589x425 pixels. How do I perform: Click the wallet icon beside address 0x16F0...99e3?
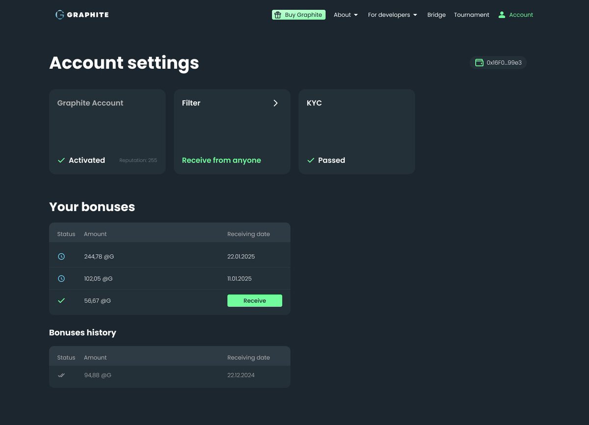[480, 62]
